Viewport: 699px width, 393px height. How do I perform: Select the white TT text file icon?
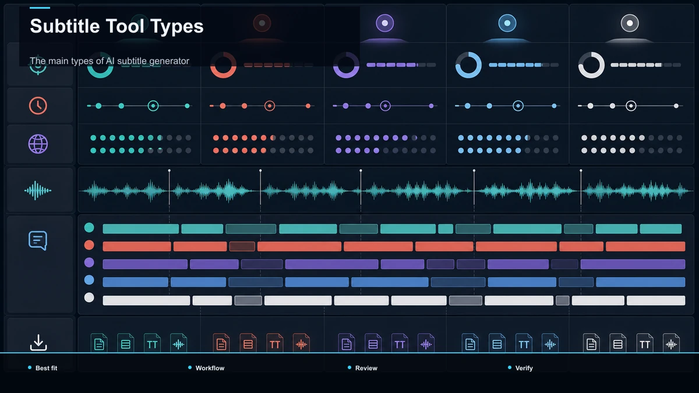(x=645, y=344)
